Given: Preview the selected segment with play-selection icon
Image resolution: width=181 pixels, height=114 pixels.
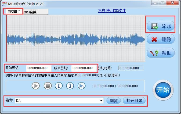Looking at the screenshot, I should [81, 86].
